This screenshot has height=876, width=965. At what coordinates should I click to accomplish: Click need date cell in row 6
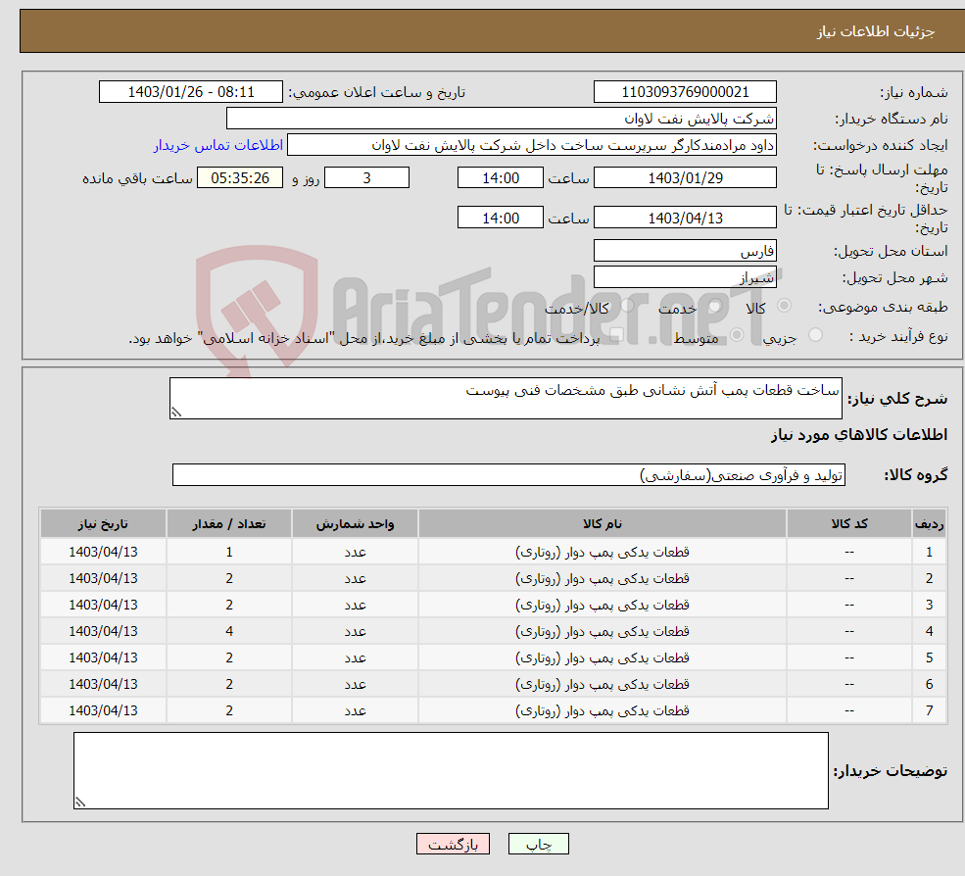coord(103,685)
